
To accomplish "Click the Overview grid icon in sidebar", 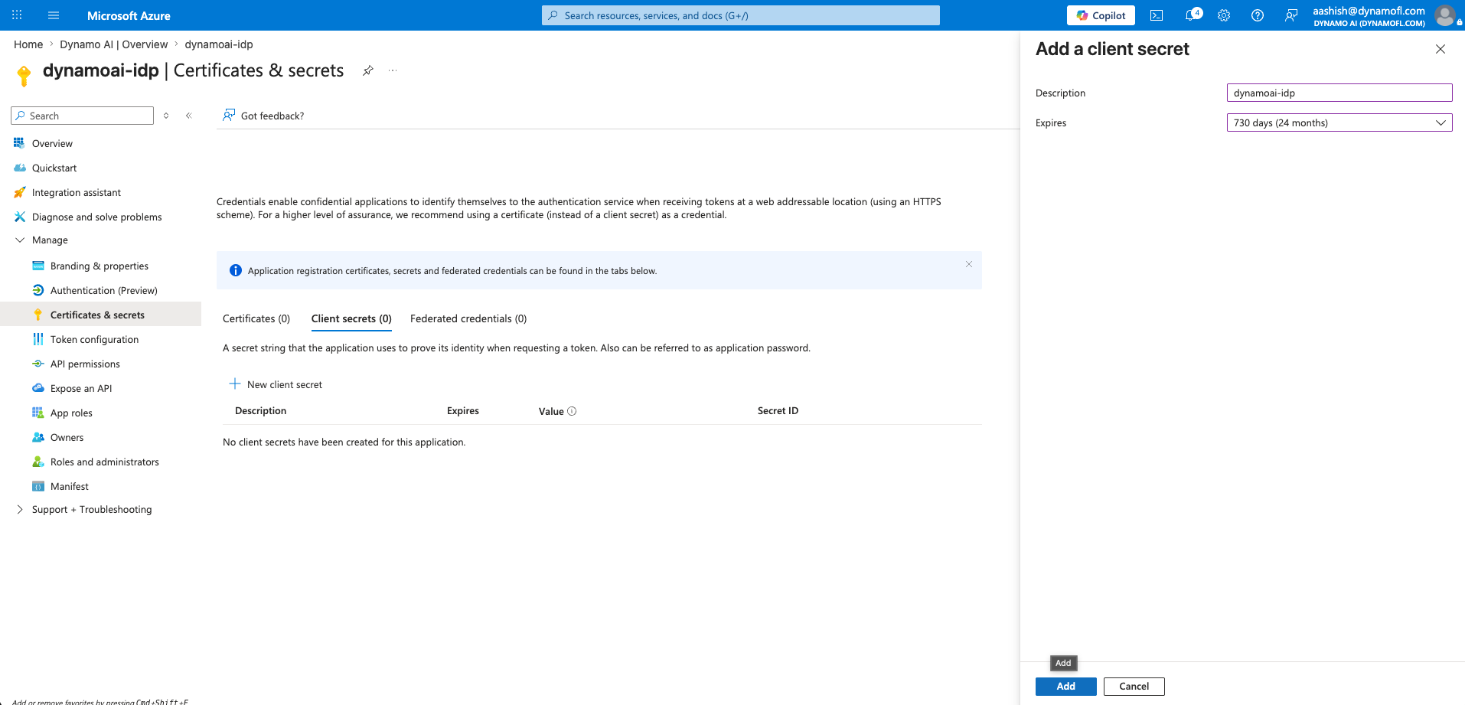I will 19,143.
